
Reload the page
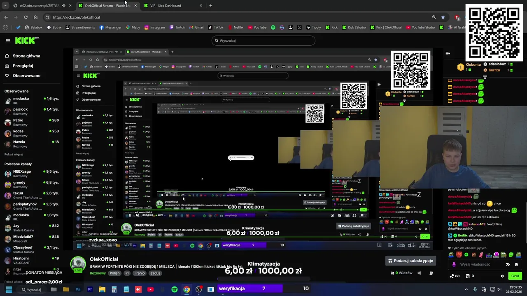click(26, 17)
